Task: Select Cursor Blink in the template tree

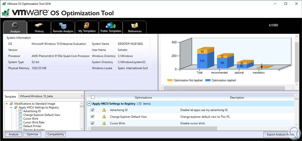Action: coord(31,119)
